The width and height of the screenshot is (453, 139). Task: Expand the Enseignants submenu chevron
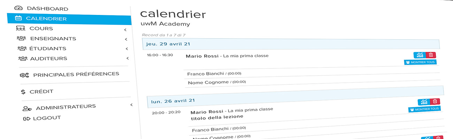(126, 39)
